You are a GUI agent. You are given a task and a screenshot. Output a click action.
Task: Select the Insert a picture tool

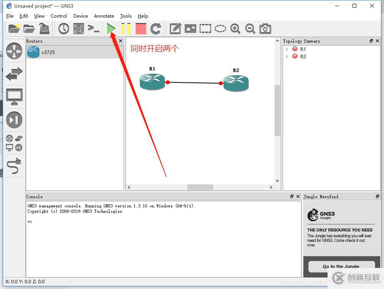coord(190,29)
